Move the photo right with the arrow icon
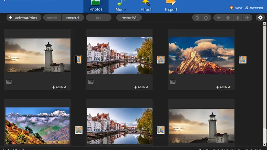This screenshot has width=267, height=150. point(247,18)
